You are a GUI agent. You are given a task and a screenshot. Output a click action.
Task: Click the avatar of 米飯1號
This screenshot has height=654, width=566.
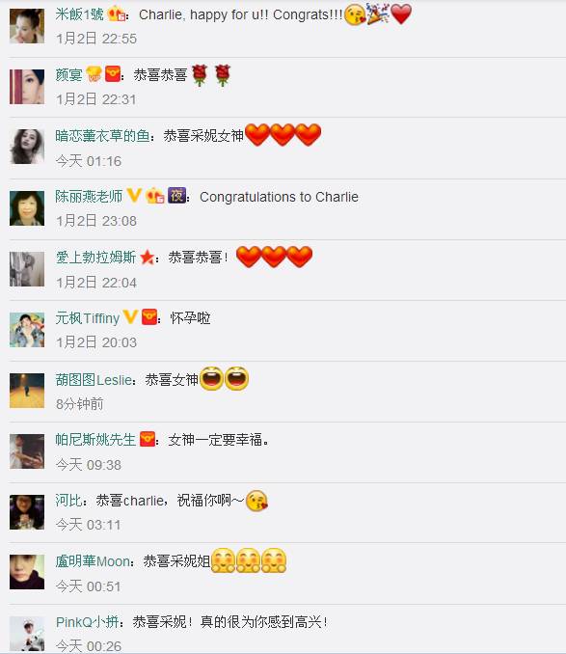tap(27, 26)
